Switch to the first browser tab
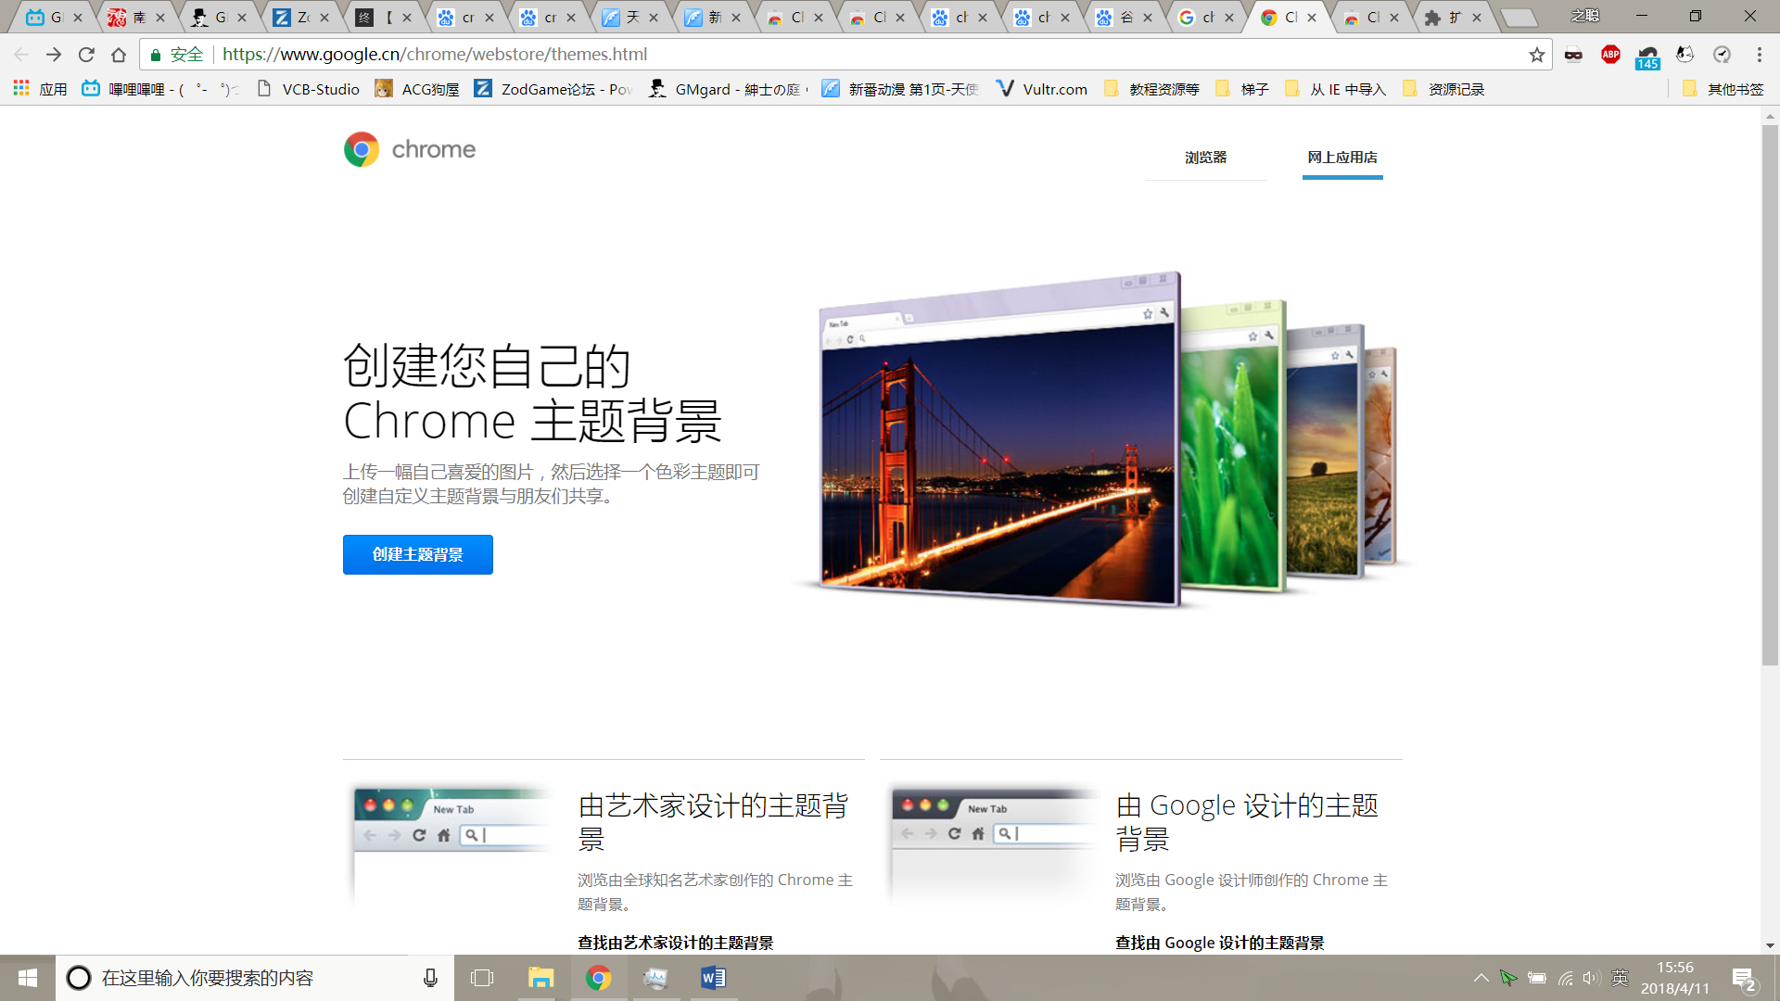This screenshot has width=1780, height=1001. tap(54, 17)
